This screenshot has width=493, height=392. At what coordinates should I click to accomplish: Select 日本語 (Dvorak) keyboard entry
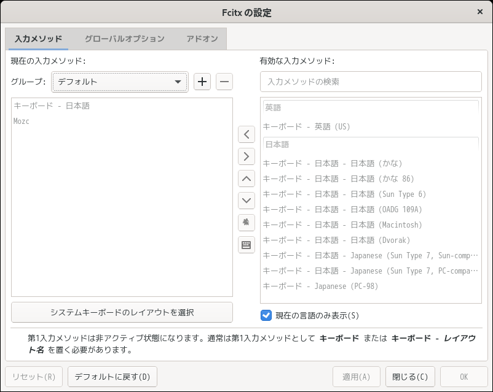(x=371, y=240)
